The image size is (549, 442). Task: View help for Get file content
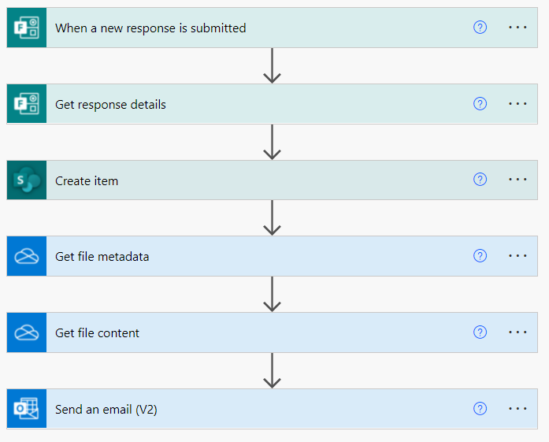pos(480,332)
